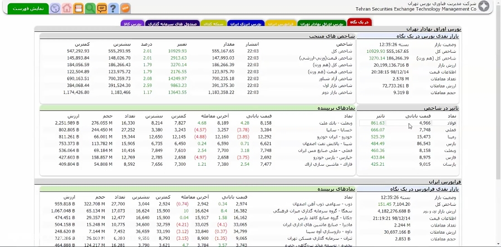Open symbol چکاپا - گروه صنایع کاغذ پارس
This screenshot has height=247, width=501.
tap(325, 218)
